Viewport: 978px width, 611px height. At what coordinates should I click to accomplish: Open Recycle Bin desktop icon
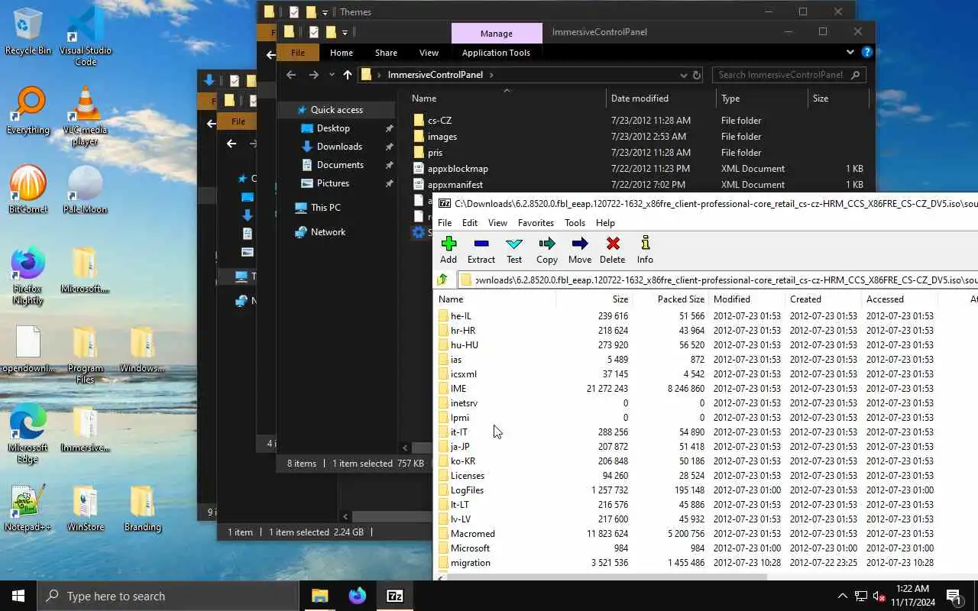pyautogui.click(x=28, y=32)
